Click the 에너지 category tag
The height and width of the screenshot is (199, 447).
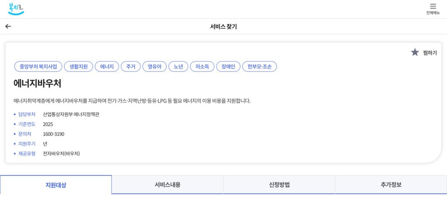click(107, 67)
